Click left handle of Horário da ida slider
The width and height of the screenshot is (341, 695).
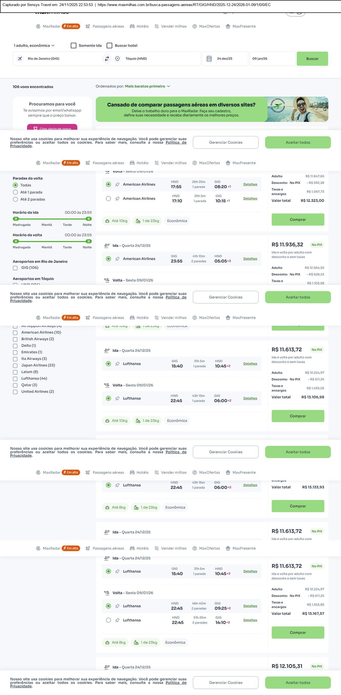pos(16,219)
